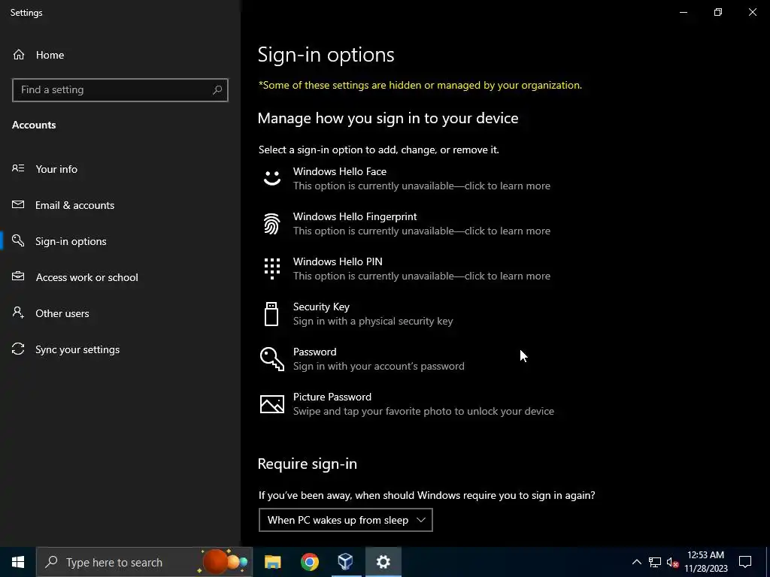
Task: Click the Windows Hello Face smiley icon
Action: tap(271, 178)
